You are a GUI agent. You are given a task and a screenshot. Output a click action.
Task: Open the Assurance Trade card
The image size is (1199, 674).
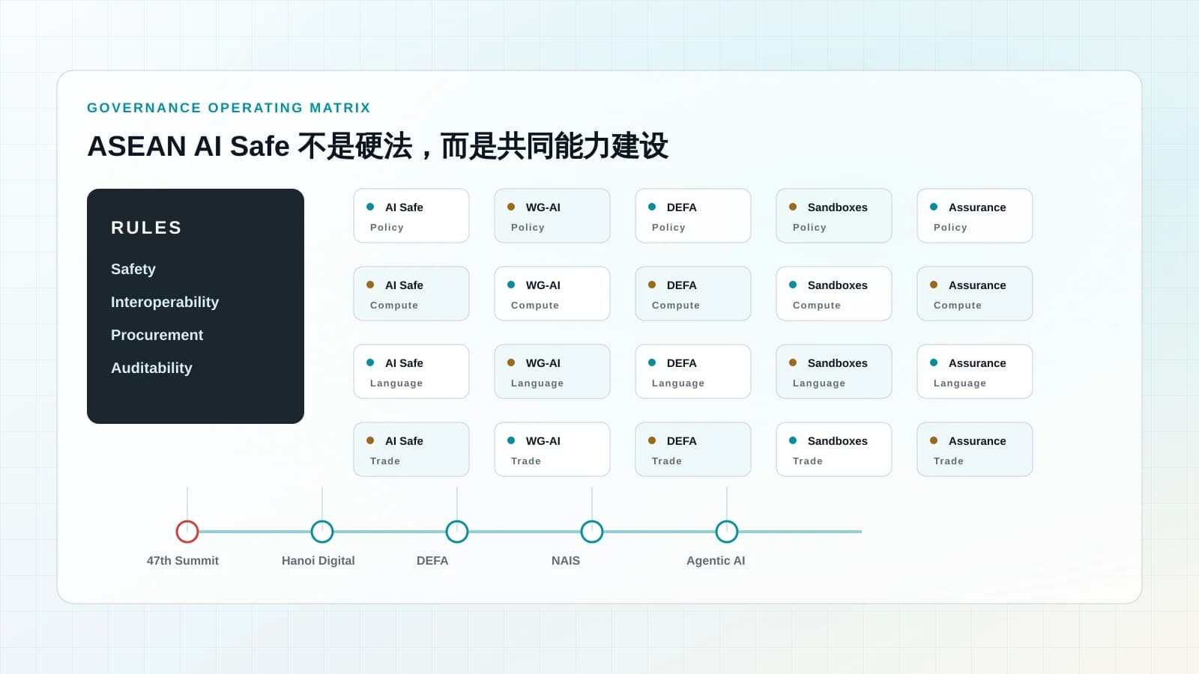pos(975,449)
